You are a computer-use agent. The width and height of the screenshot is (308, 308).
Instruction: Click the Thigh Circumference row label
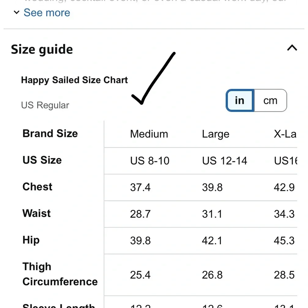60,274
